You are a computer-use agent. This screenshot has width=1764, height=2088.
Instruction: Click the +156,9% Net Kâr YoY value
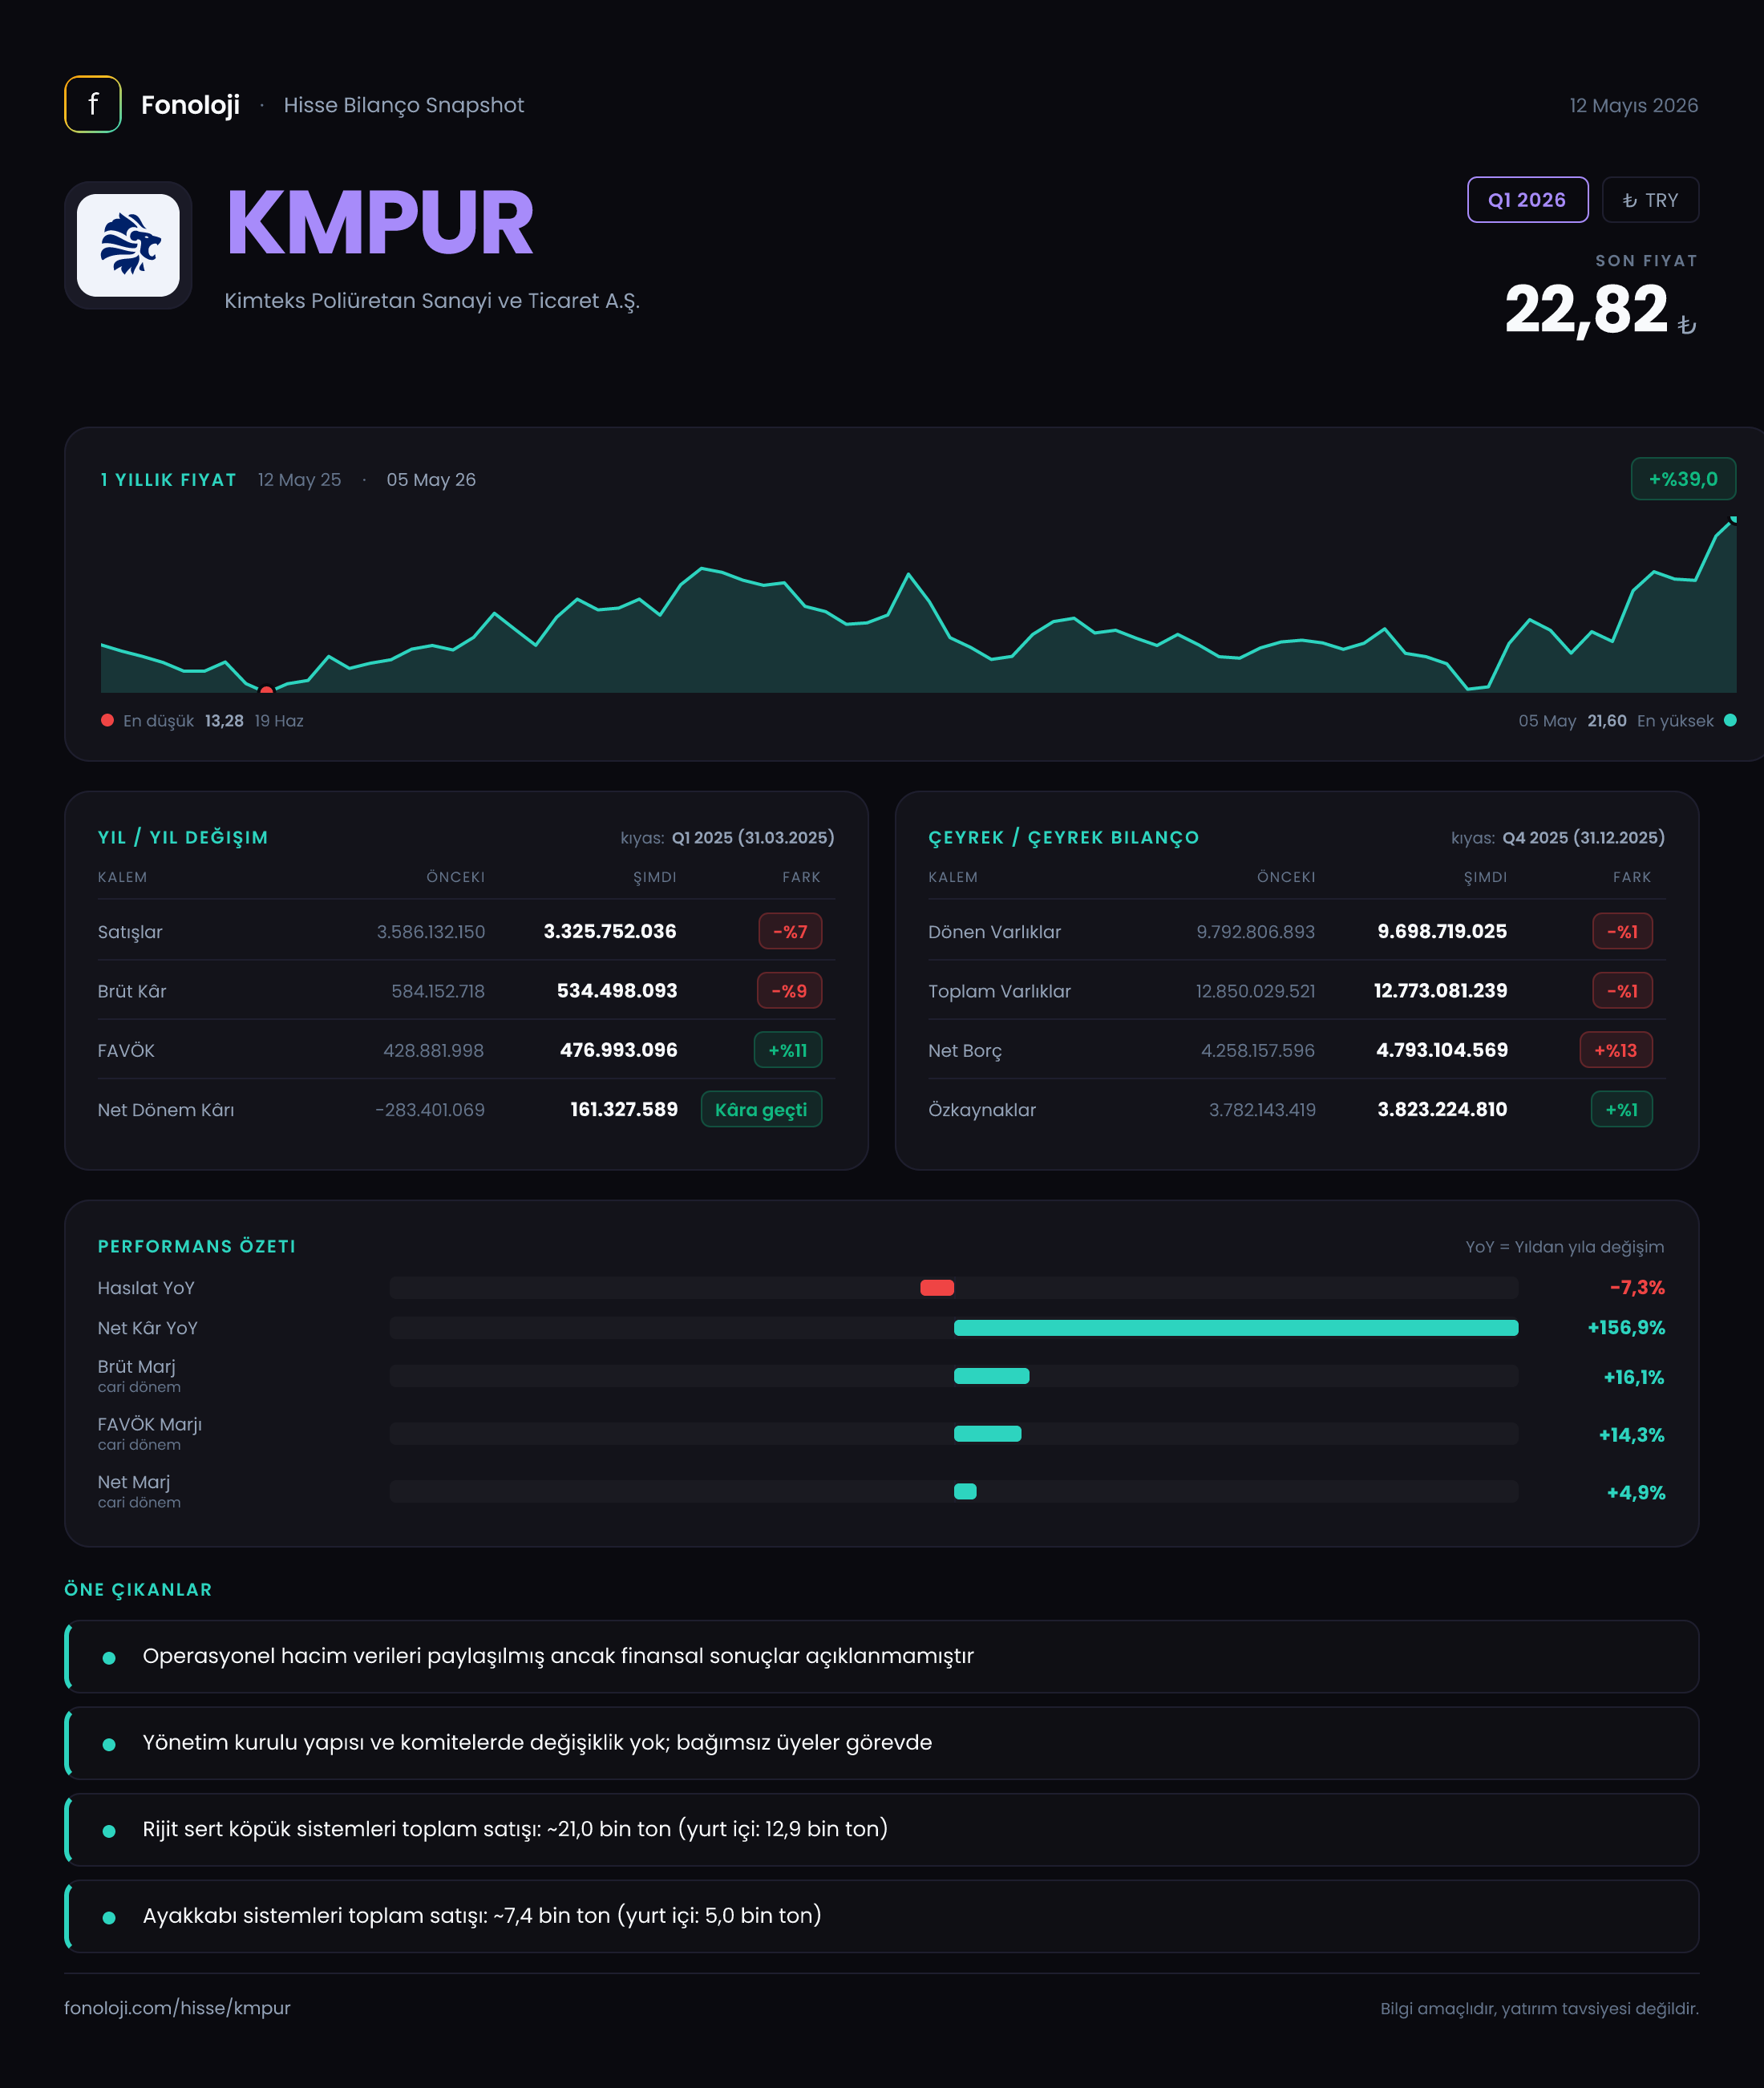(x=1626, y=1327)
